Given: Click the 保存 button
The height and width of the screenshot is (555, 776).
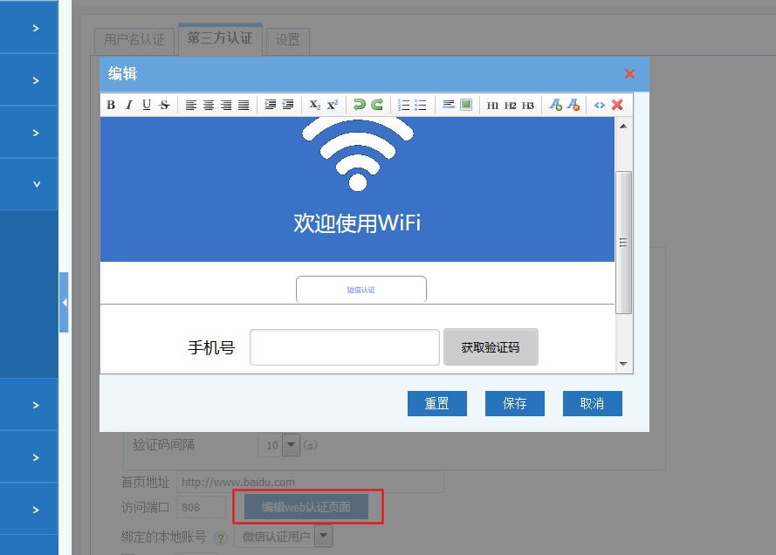Looking at the screenshot, I should (x=515, y=403).
